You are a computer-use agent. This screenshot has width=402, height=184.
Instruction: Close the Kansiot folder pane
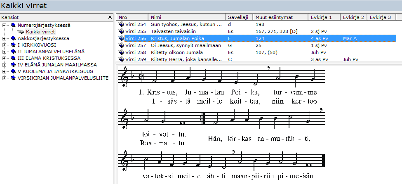tap(110, 17)
